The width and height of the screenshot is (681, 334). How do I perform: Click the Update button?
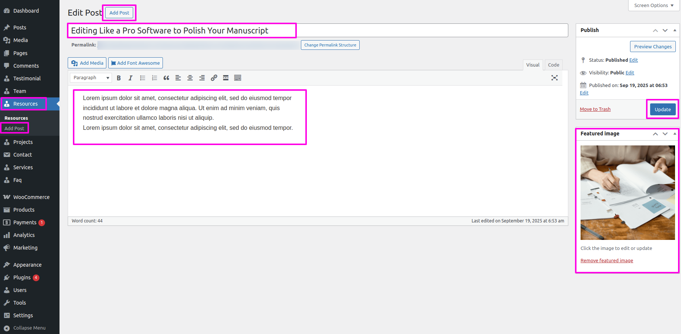(662, 109)
